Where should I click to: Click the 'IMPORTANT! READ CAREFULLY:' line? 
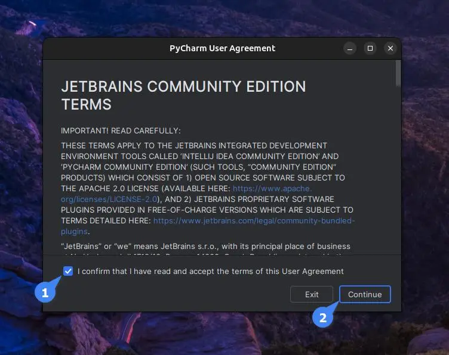[121, 131]
